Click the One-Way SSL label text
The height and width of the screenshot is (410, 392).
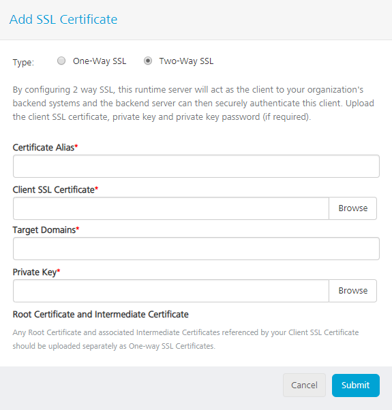click(x=100, y=61)
